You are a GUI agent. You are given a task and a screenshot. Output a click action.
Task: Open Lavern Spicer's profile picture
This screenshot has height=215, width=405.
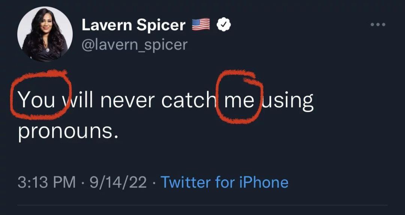pos(45,34)
